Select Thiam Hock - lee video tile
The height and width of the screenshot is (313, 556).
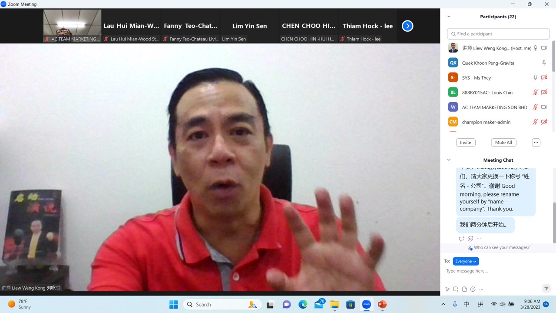pos(368,26)
